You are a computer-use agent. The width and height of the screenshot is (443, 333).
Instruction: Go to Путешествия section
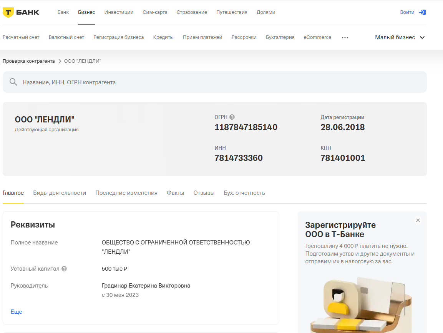click(232, 12)
